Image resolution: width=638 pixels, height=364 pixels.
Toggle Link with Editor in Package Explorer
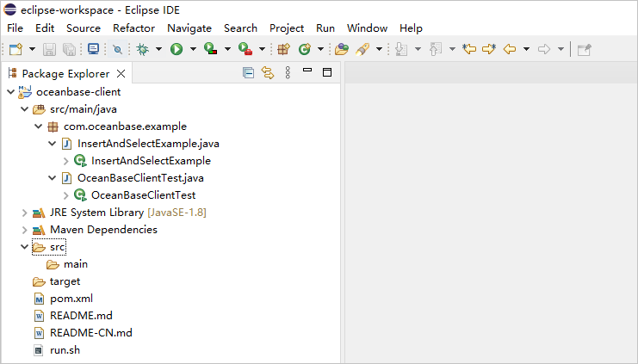[267, 74]
